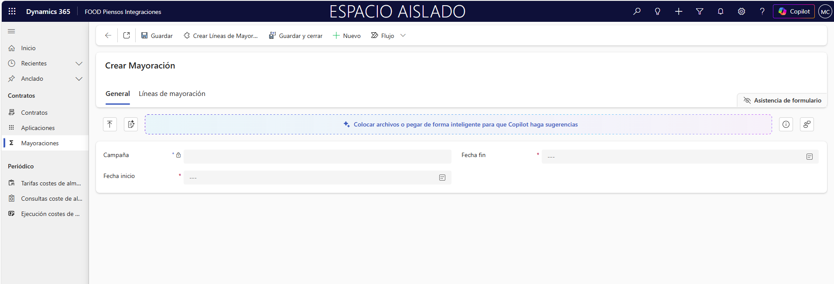Viewport: 834px width, 284px height.
Task: Open the notifications bell icon
Action: [x=720, y=11]
